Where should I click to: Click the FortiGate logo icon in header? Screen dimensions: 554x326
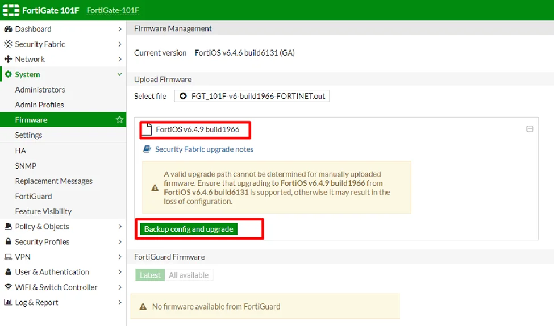11,10
